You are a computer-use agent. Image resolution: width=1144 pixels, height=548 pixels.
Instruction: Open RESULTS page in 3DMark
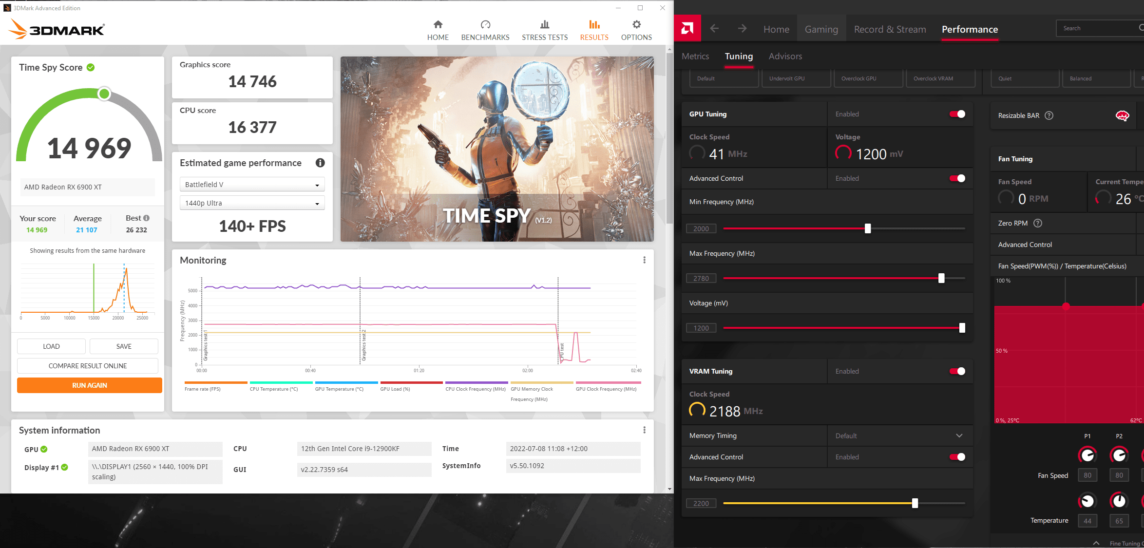coord(594,30)
